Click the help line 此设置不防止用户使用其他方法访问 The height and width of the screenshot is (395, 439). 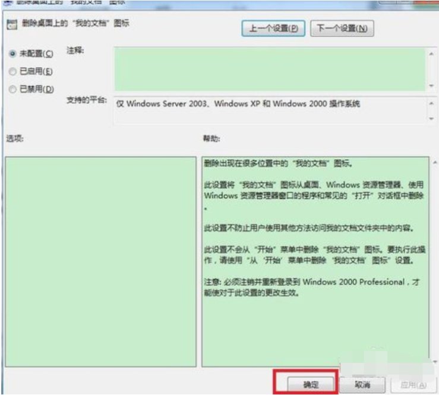coord(309,228)
